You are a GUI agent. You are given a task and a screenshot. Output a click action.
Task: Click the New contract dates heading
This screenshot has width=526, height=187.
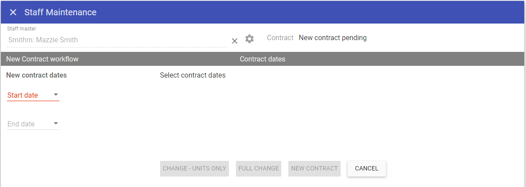point(37,75)
